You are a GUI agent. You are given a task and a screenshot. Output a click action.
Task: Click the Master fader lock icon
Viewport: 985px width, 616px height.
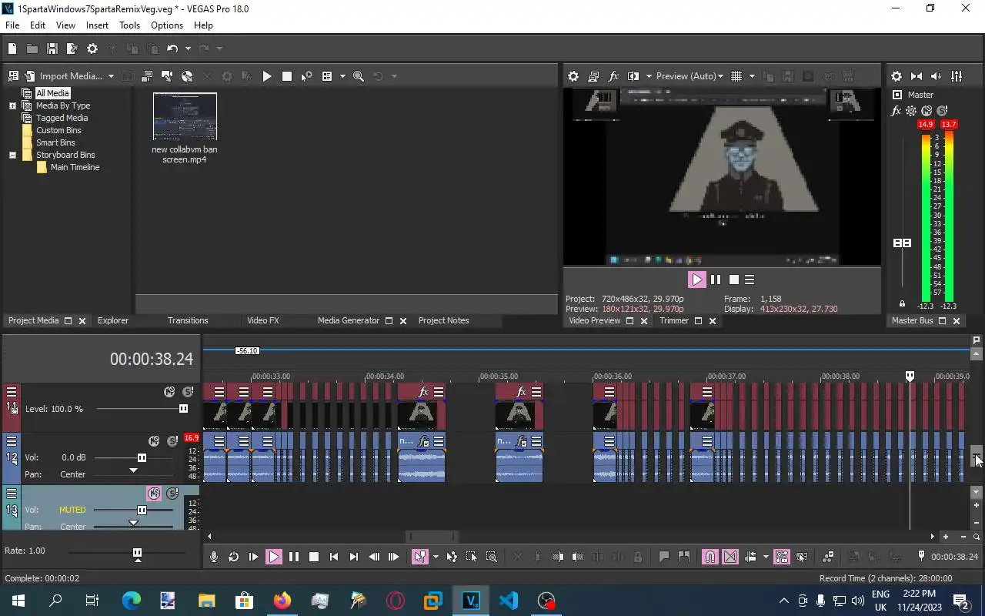902,304
